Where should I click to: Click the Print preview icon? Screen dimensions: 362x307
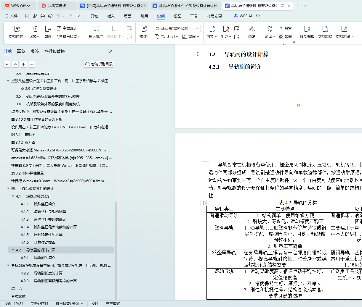point(50,16)
